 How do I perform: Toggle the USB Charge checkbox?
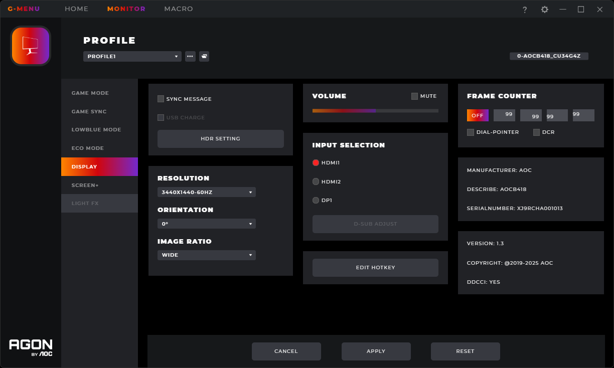pos(161,117)
